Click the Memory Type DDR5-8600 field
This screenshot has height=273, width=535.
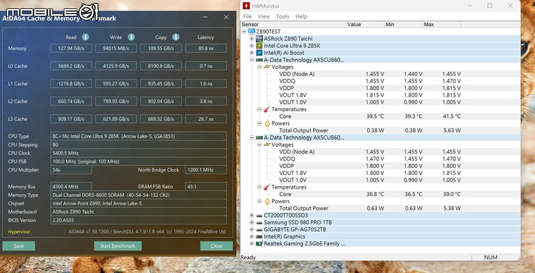(x=139, y=195)
